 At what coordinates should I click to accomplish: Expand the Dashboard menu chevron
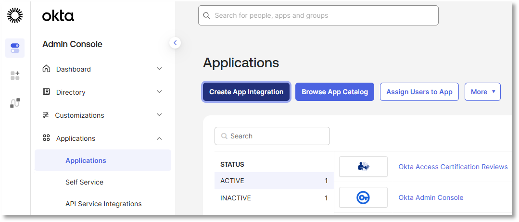(x=160, y=69)
